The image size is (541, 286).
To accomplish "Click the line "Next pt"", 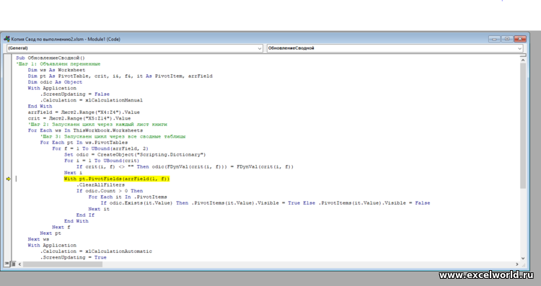I will [x=50, y=233].
